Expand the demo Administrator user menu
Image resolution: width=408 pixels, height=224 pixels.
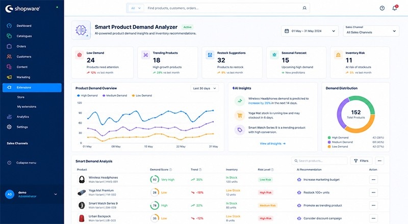coord(32,194)
